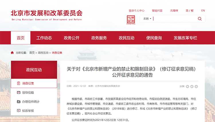The width and height of the screenshot is (215, 122).
Task: Open the 工作动态 navigation tab
Action: click(x=44, y=38)
